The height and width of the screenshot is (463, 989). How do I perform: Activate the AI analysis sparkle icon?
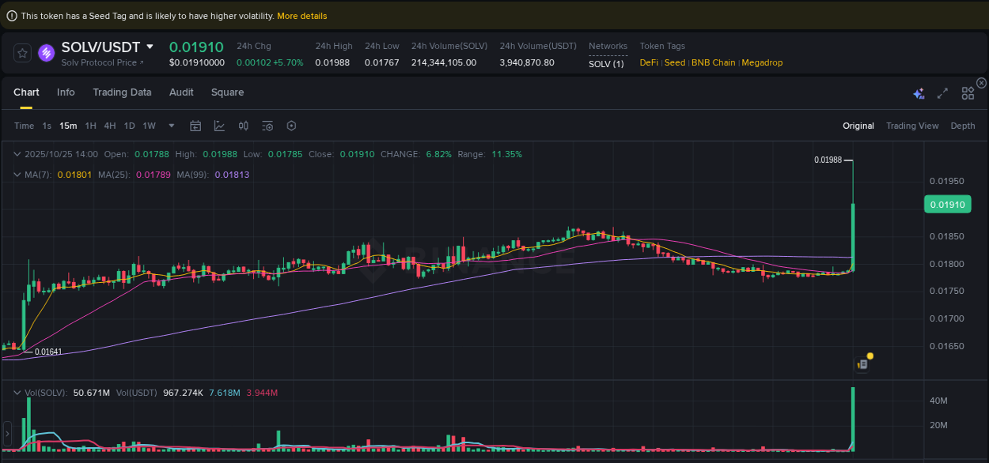pos(919,92)
